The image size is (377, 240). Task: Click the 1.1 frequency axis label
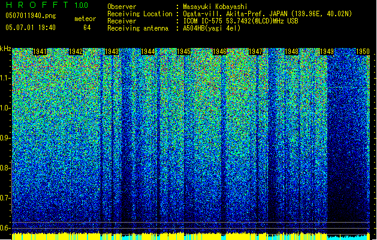coord(5,78)
